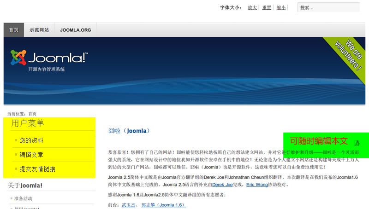Focus the 搜索 search input field
This screenshot has width=369, height=209.
click(x=328, y=7)
